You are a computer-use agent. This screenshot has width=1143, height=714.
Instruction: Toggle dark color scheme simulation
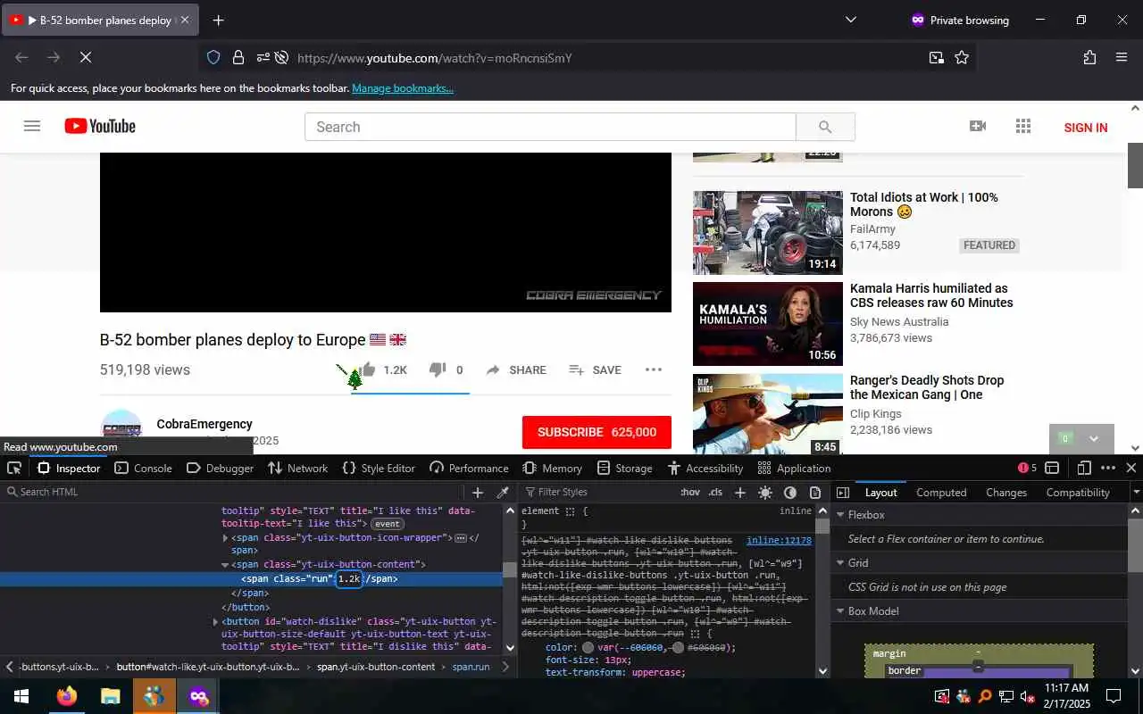click(790, 493)
